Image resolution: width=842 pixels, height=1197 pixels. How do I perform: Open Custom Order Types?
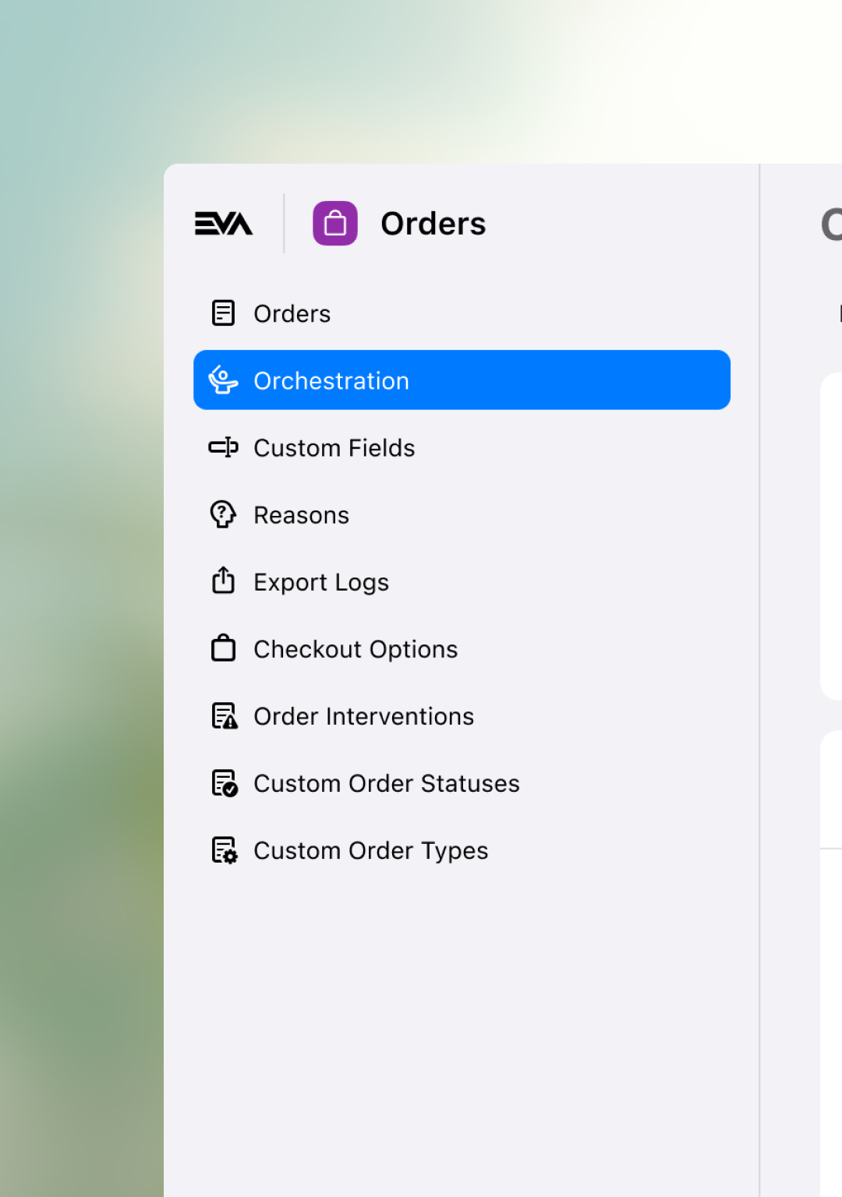[370, 849]
